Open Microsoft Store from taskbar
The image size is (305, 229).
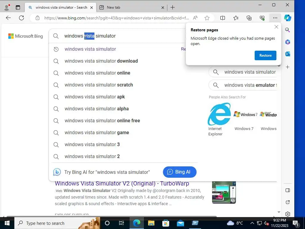(166, 223)
